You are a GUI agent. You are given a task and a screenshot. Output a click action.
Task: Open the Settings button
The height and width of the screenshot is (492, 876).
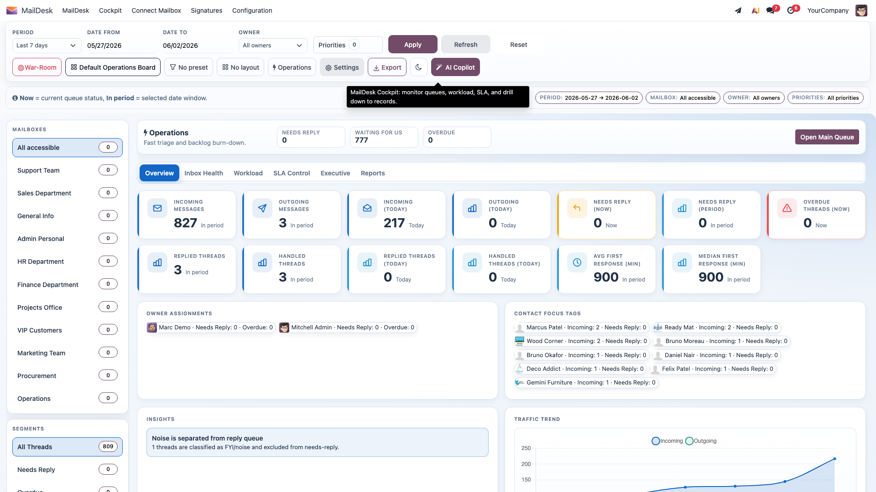pos(342,67)
